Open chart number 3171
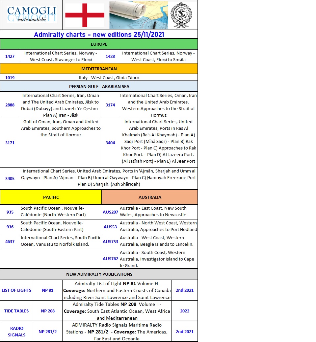 10,143
